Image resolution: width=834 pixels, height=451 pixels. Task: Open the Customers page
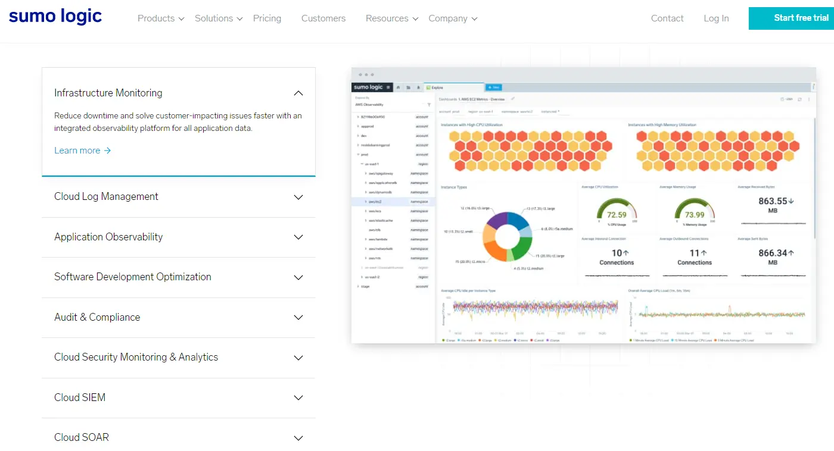[x=323, y=18]
